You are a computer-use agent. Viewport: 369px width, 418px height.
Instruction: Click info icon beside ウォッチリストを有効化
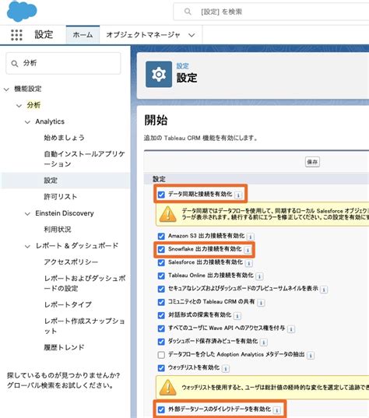(226, 369)
